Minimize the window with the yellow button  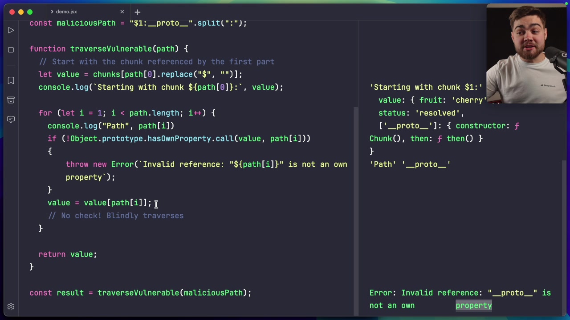point(20,12)
